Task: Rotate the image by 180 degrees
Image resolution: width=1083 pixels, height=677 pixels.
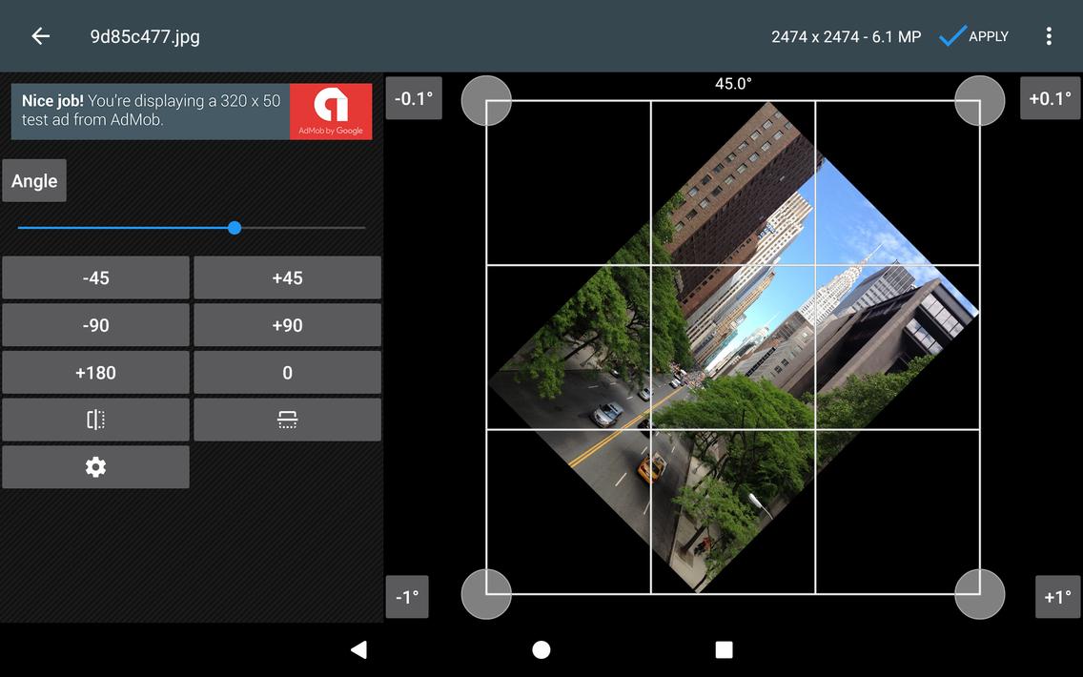Action: (95, 372)
